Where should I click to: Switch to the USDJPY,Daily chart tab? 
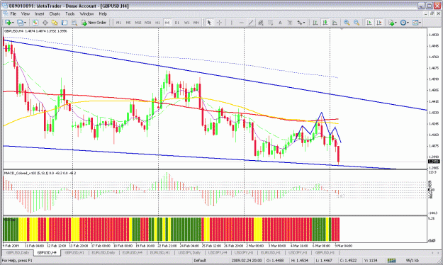[189, 252]
